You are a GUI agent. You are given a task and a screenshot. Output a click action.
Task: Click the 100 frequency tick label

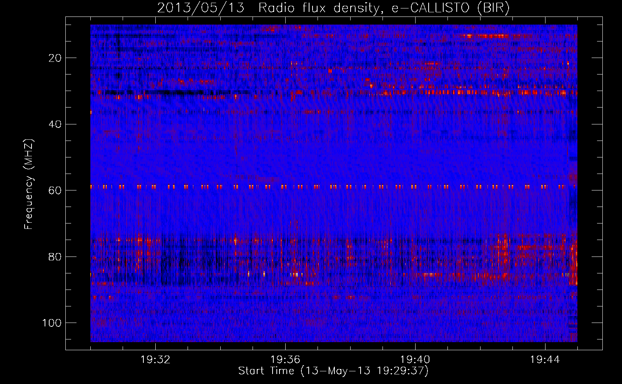pyautogui.click(x=52, y=323)
